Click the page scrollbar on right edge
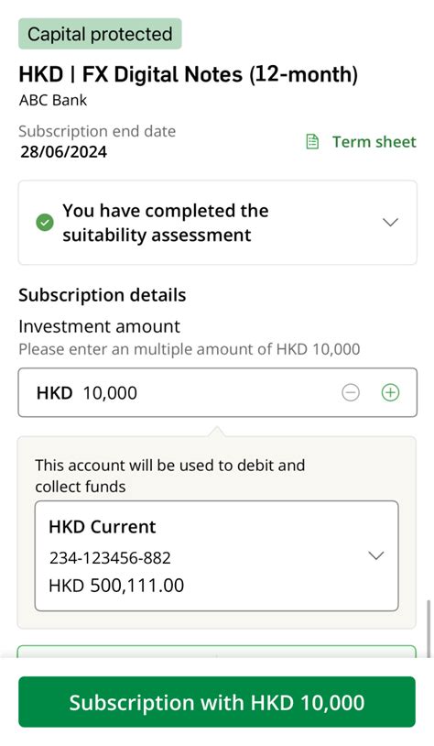The height and width of the screenshot is (746, 434). [x=429, y=628]
